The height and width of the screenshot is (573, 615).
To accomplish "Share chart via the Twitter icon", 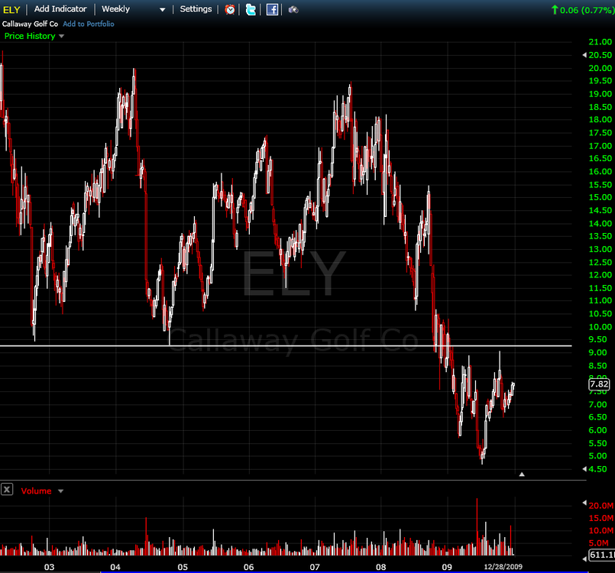I will (251, 9).
